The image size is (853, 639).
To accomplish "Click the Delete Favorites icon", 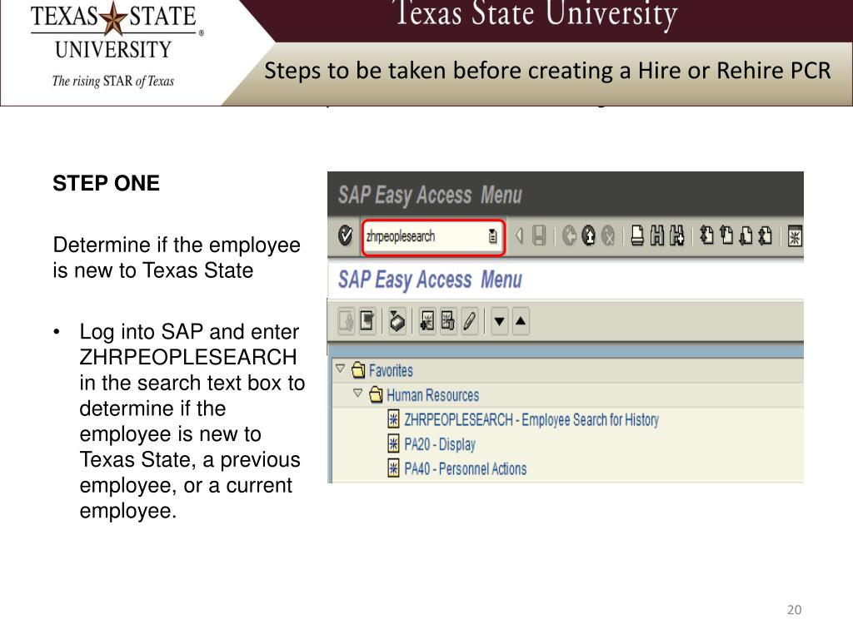I will (x=447, y=320).
